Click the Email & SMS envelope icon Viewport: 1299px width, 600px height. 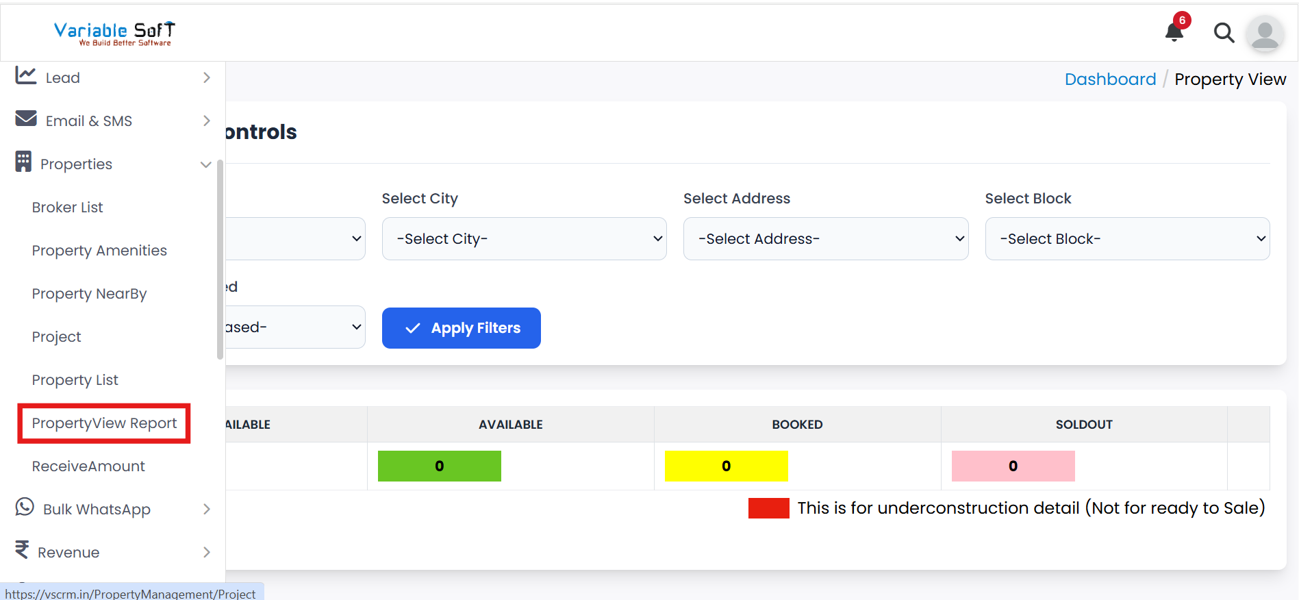click(26, 118)
